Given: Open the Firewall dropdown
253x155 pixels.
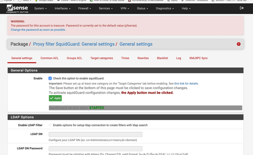Looking at the screenshot, I should [85, 8].
